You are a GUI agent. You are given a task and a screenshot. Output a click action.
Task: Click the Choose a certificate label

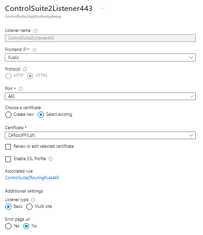(23, 108)
